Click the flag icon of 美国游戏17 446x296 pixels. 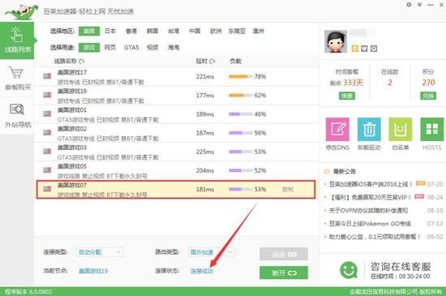(x=47, y=76)
